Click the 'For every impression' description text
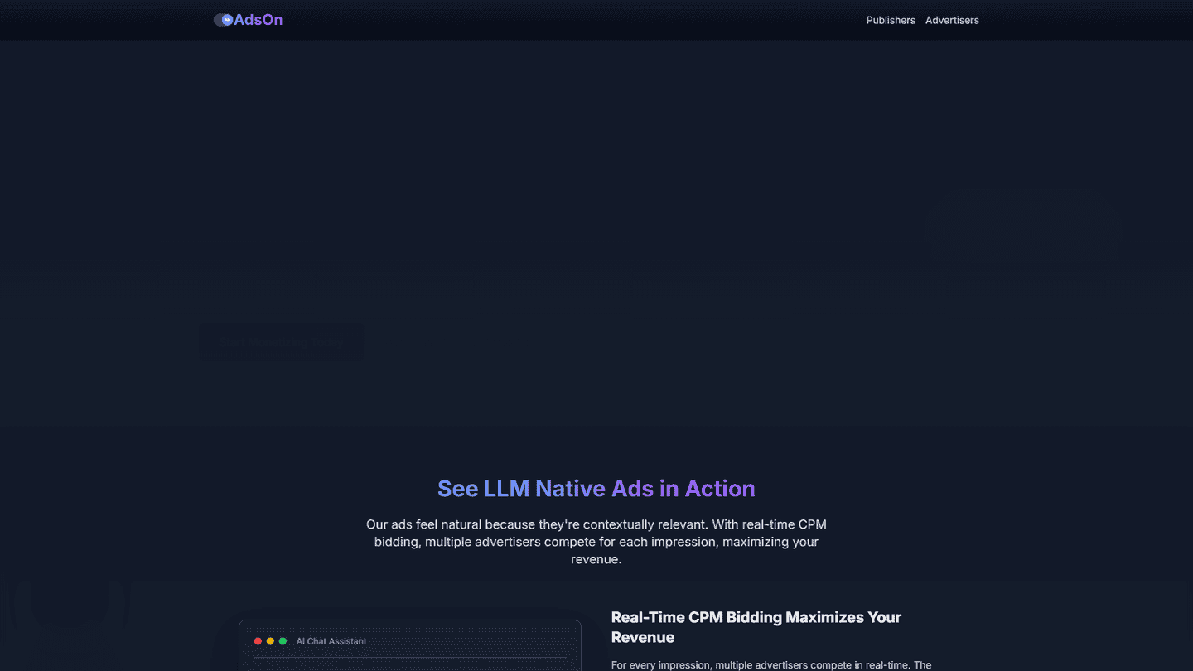1193x671 pixels. pyautogui.click(x=770, y=664)
